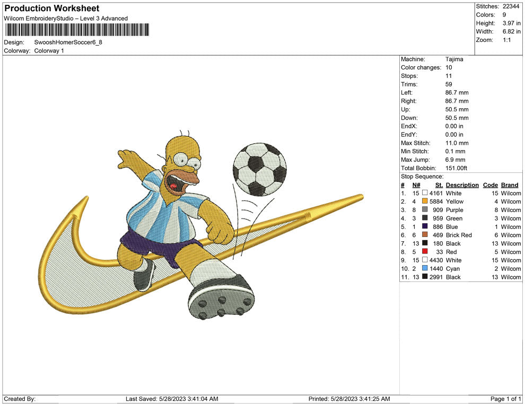Click the blue swatch in stop row 5

(x=425, y=226)
